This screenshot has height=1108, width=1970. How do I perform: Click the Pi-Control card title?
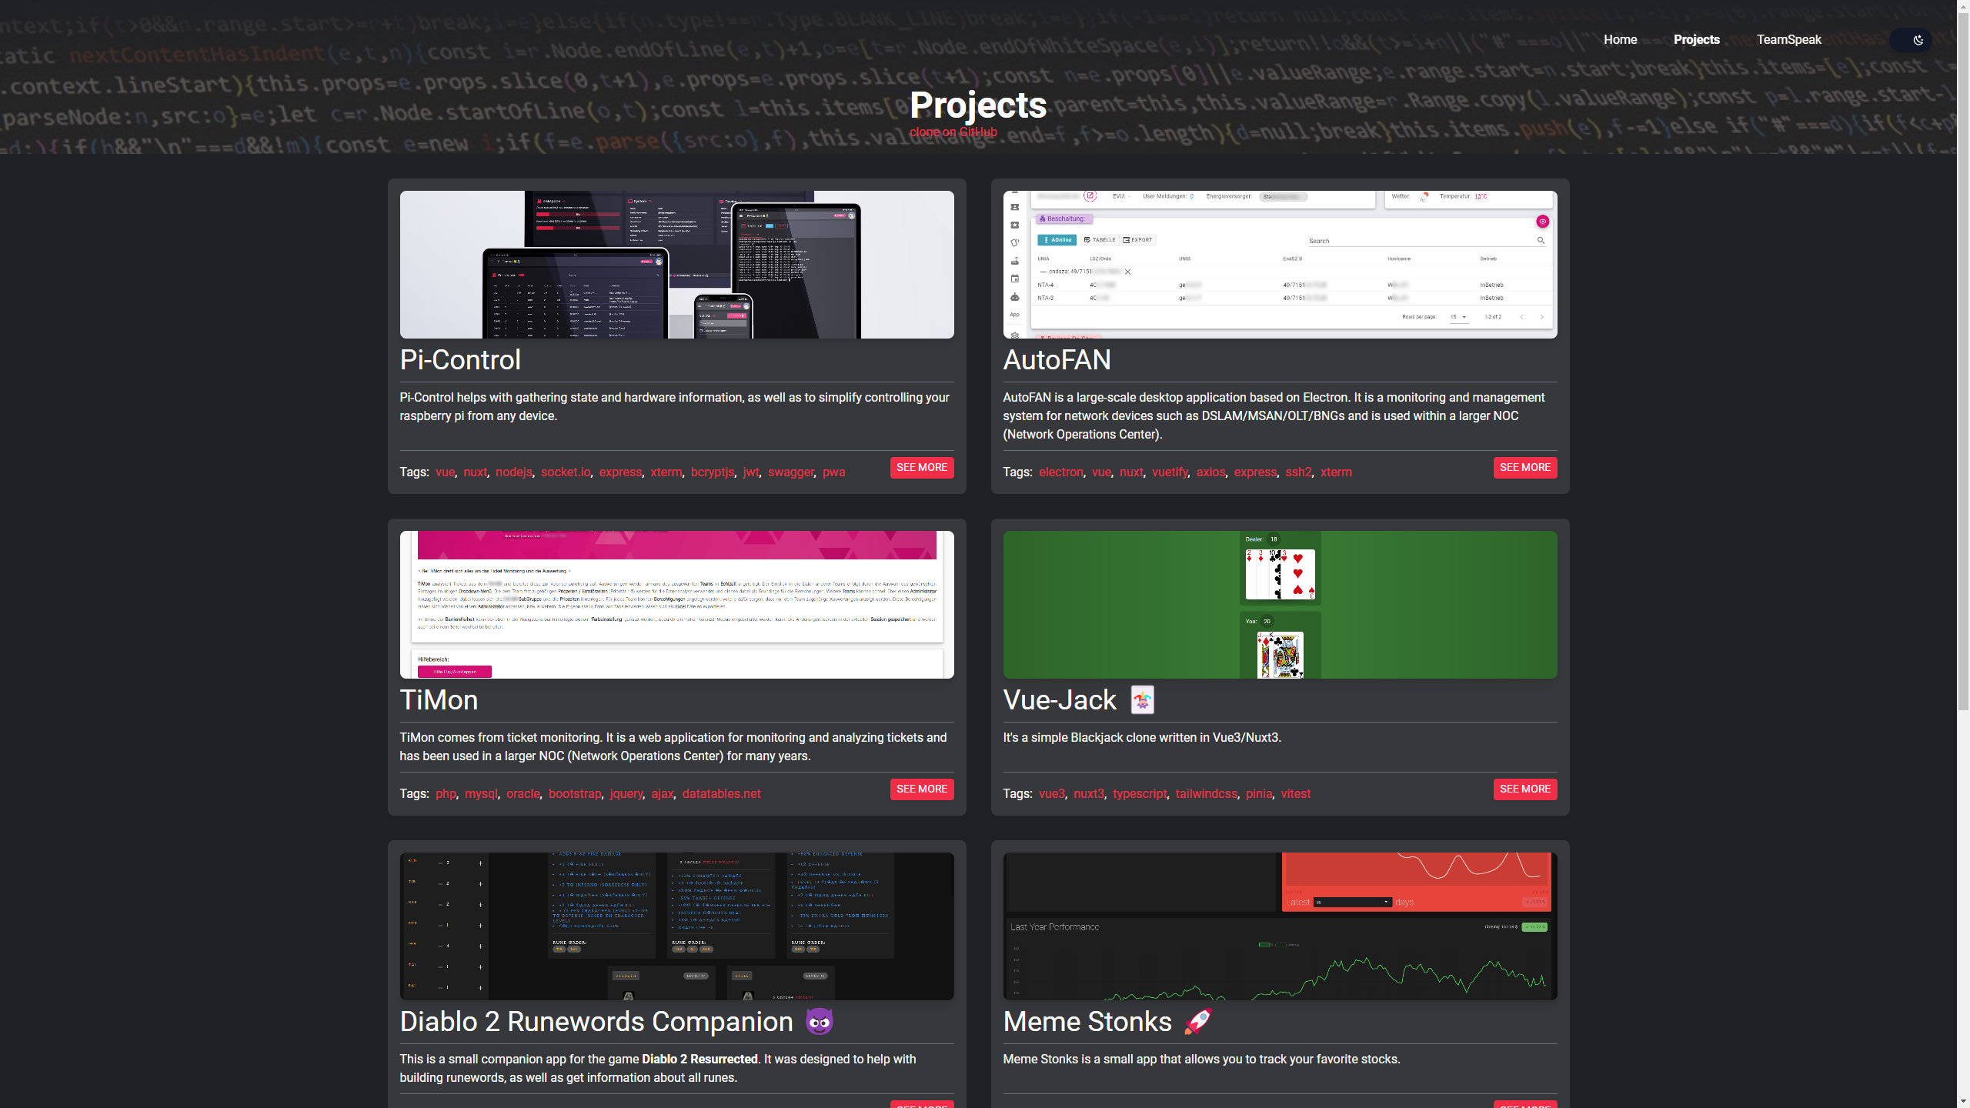[x=460, y=360]
